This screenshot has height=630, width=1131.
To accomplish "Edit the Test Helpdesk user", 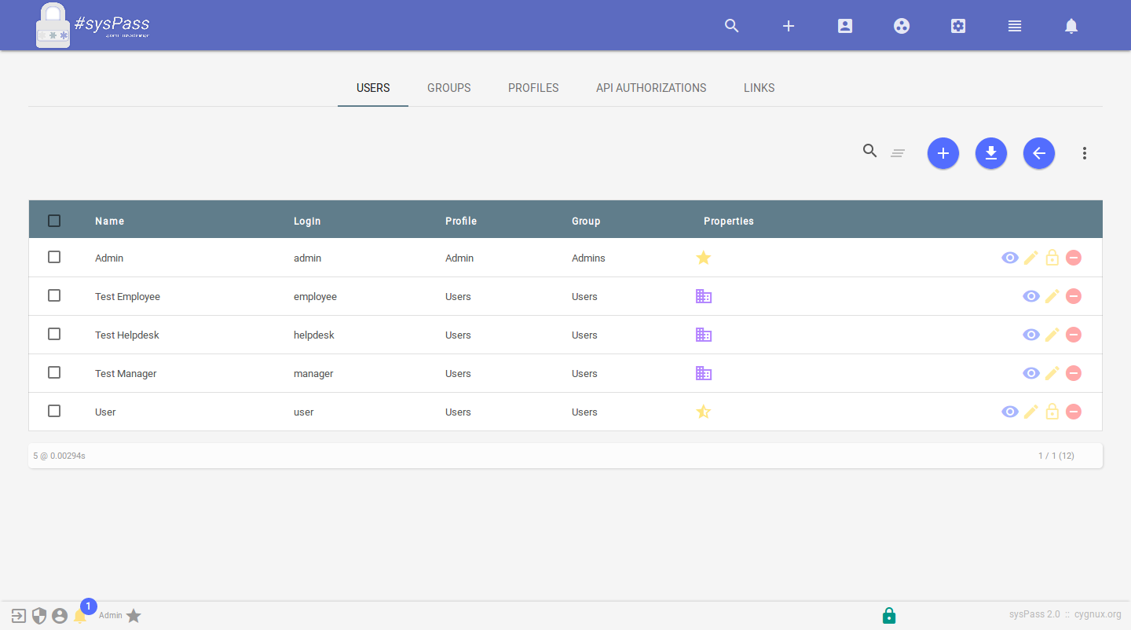I will pyautogui.click(x=1052, y=335).
